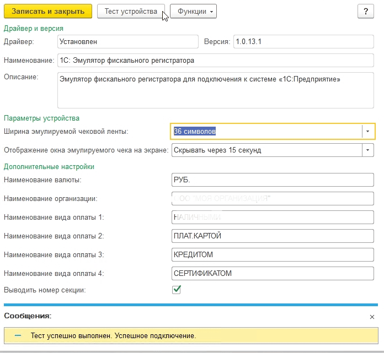This screenshot has width=384, height=353.
Task: Toggle the Выводить номер секции checkbox
Action: click(x=177, y=290)
